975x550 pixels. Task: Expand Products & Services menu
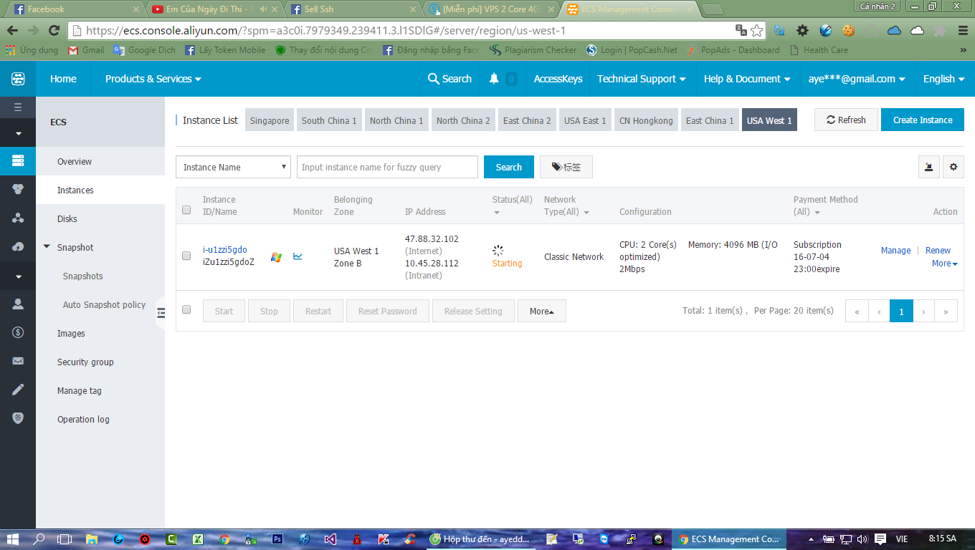coord(153,79)
